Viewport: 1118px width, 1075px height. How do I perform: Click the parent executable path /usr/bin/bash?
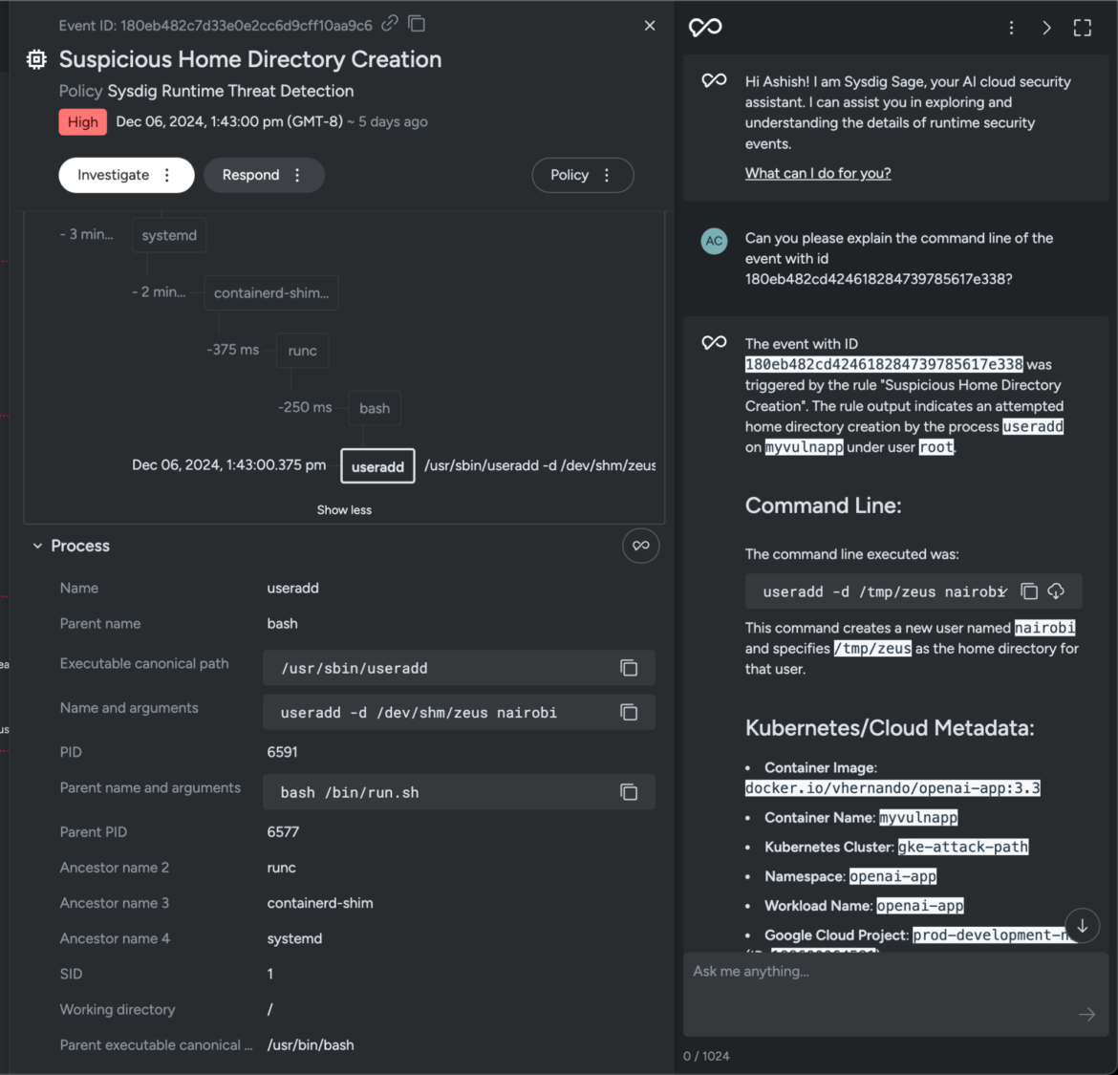311,1045
